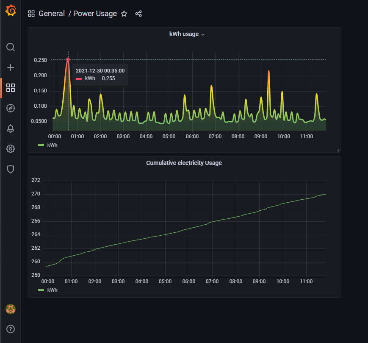368x343 pixels.
Task: Open the Grafana home logo
Action: pyautogui.click(x=11, y=10)
